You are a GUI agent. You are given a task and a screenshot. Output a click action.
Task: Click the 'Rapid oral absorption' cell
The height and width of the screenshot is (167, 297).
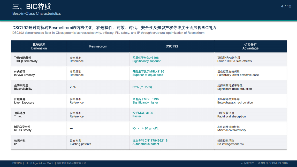point(231,114)
